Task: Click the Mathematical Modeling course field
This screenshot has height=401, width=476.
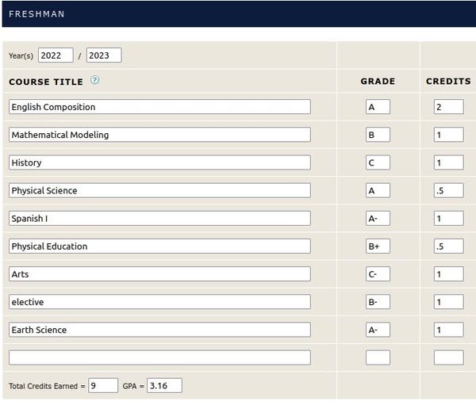Action: pyautogui.click(x=159, y=135)
